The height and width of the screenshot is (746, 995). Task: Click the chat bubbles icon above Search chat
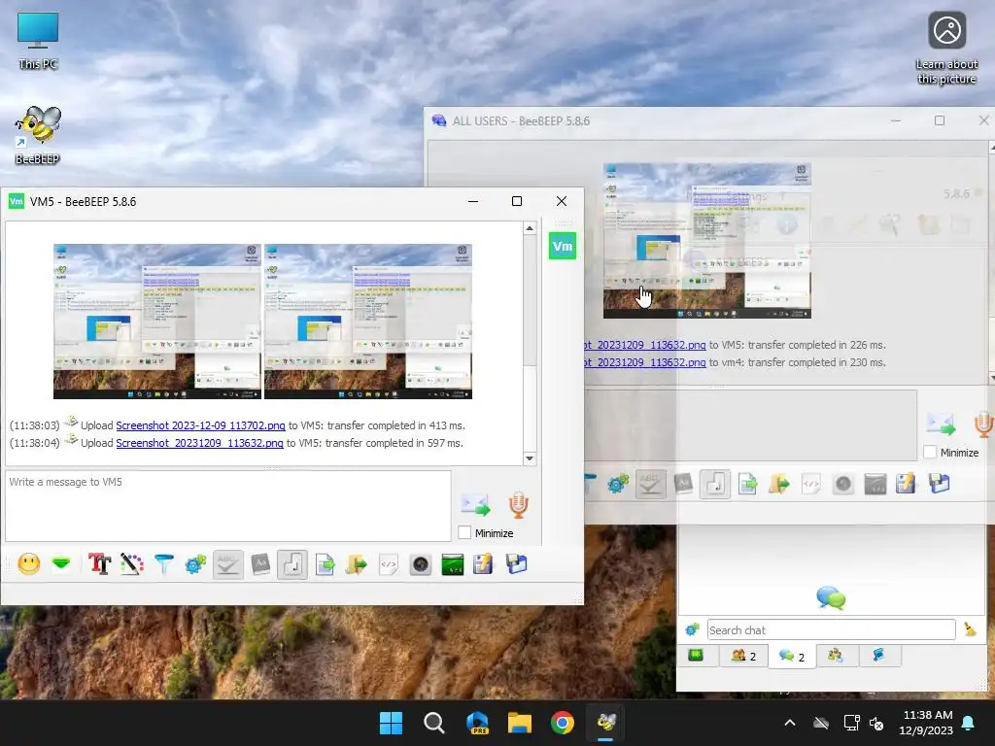pos(831,597)
